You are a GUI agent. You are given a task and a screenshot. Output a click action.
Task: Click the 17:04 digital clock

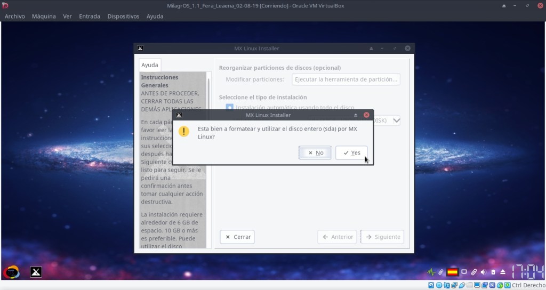528,272
